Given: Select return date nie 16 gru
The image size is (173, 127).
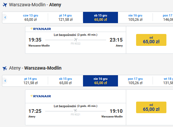Looking at the screenshot, I should click(x=101, y=81).
